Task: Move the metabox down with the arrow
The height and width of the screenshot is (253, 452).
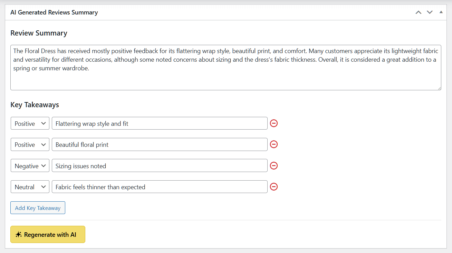Action: click(430, 12)
